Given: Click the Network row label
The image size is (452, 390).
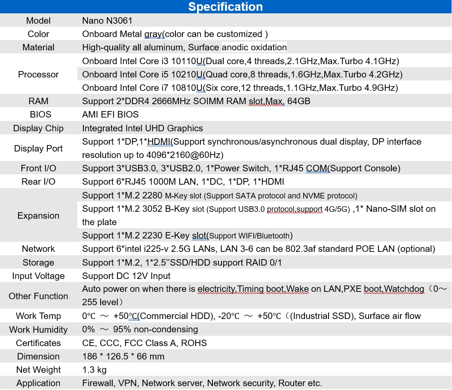Looking at the screenshot, I should [x=38, y=249].
